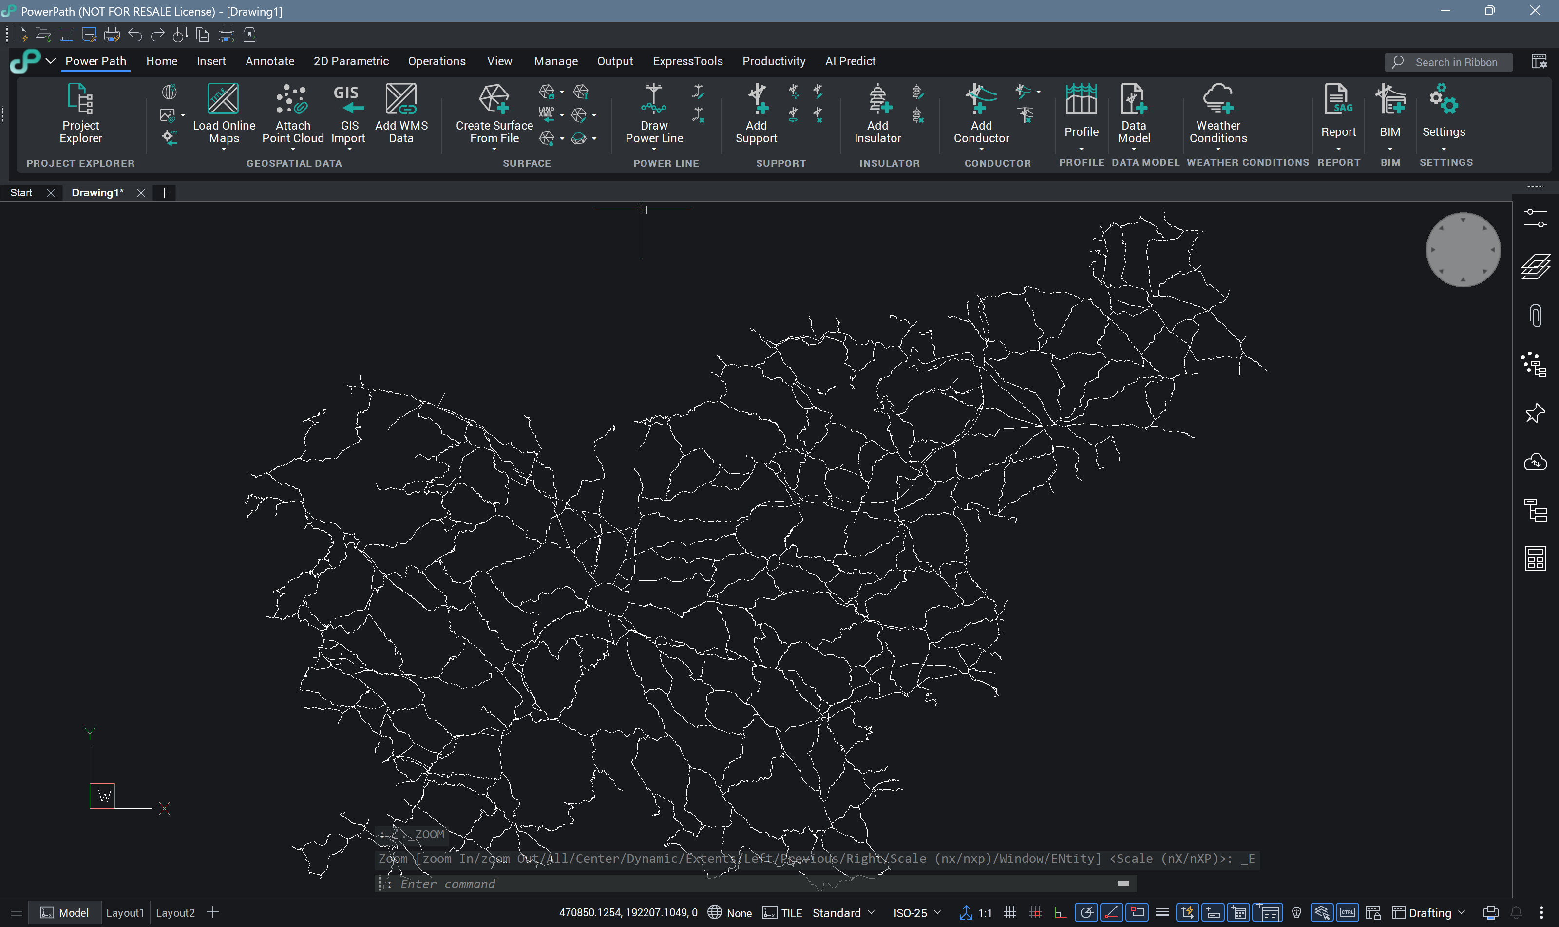Click the Add WMS Data icon
The width and height of the screenshot is (1559, 927).
point(400,114)
